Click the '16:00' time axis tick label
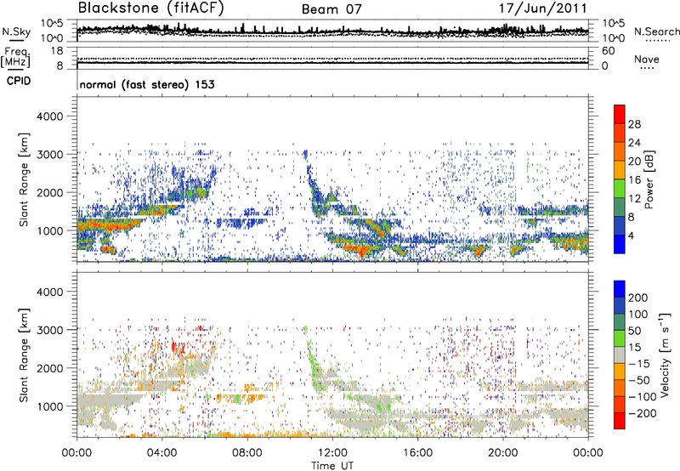This screenshot has width=680, height=471. (417, 453)
